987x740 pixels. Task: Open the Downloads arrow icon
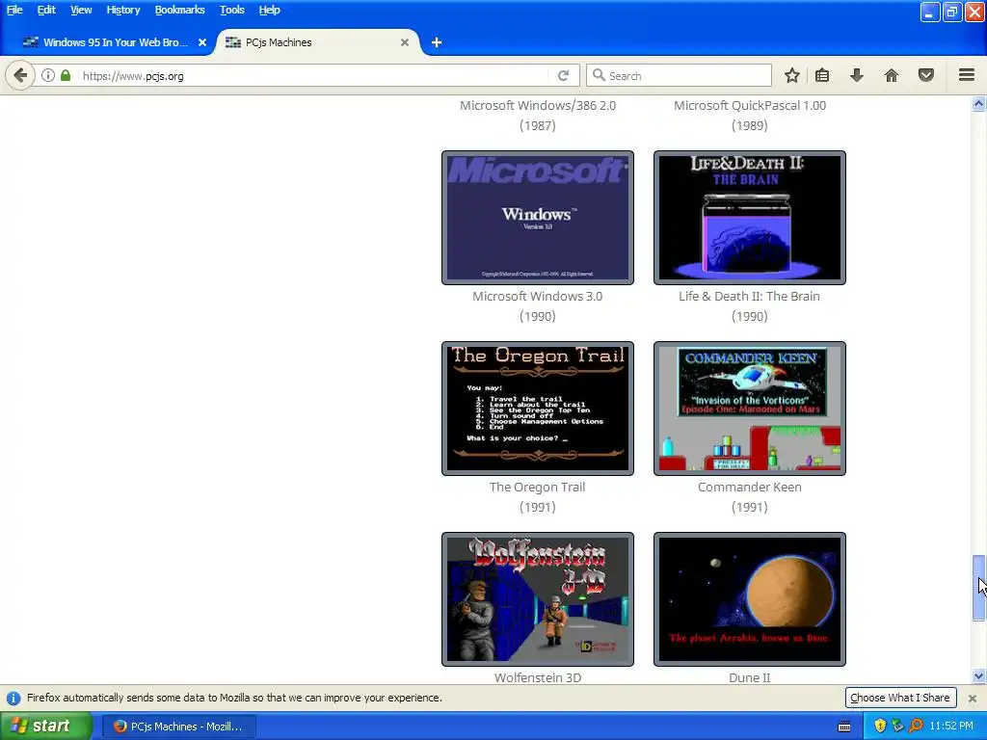(857, 75)
